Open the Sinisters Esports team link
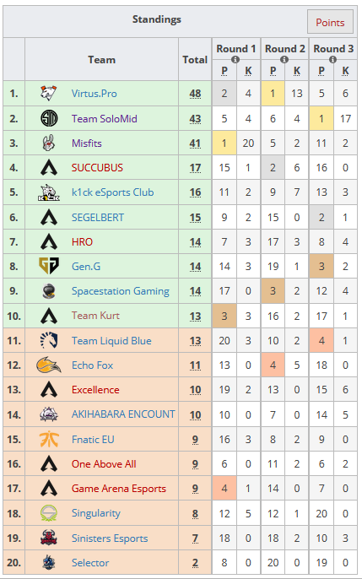The width and height of the screenshot is (362, 579). [x=110, y=538]
